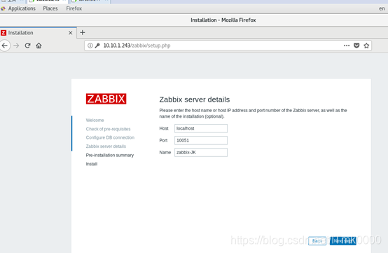This screenshot has width=388, height=253.
Task: Save page to Pocket icon
Action: pos(356,46)
